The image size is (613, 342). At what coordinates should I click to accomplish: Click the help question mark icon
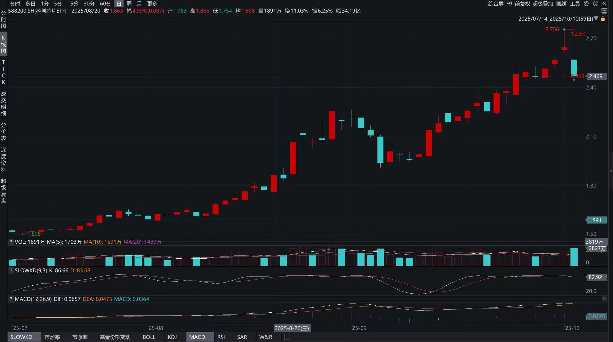pos(596,3)
